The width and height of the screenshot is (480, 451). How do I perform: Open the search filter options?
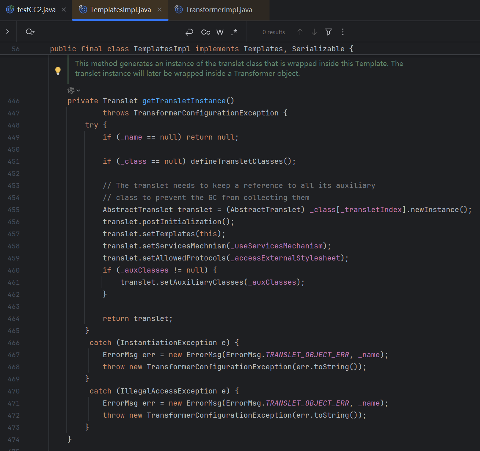pos(329,32)
